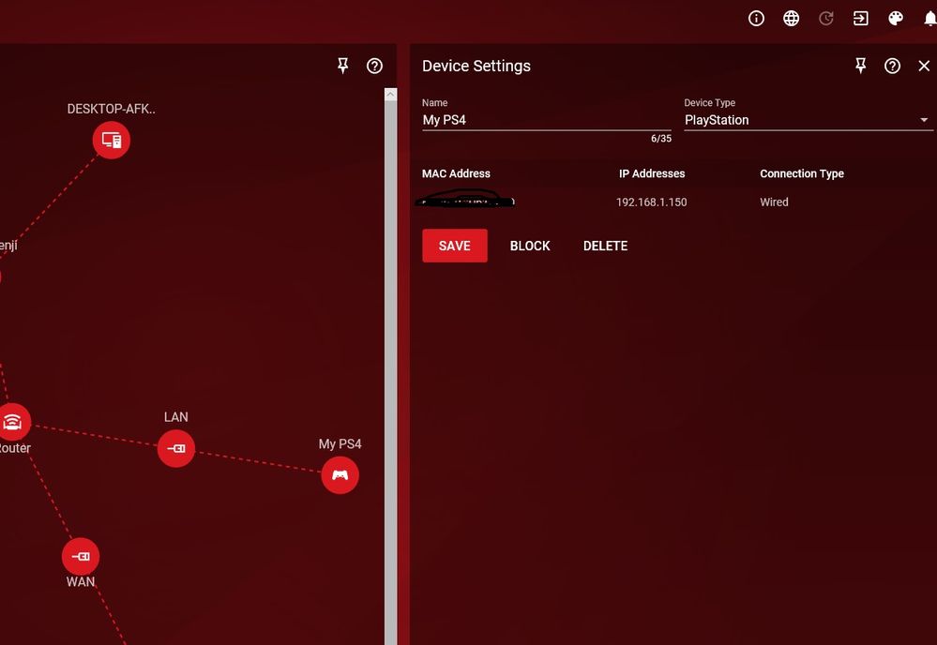937x645 pixels.
Task: Pin the Device Settings panel
Action: 860,66
